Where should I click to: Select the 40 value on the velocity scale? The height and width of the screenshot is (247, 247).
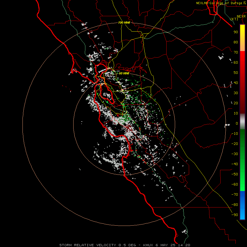pyautogui.click(x=236, y=83)
